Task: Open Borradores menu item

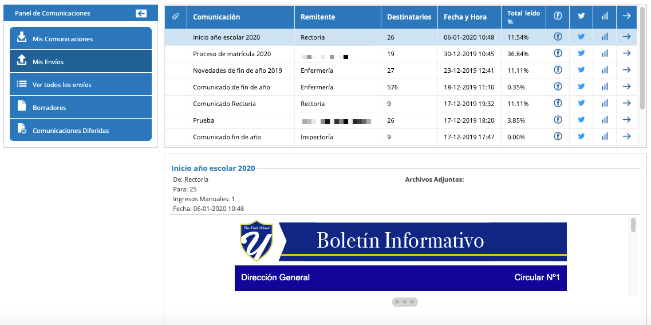Action: 81,107
